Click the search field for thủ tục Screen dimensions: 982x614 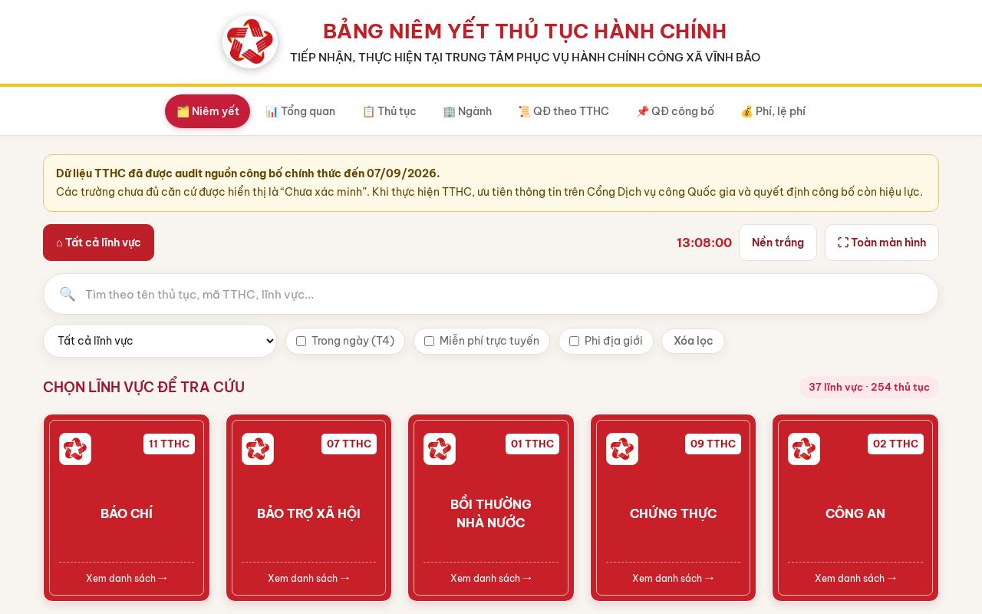click(491, 294)
